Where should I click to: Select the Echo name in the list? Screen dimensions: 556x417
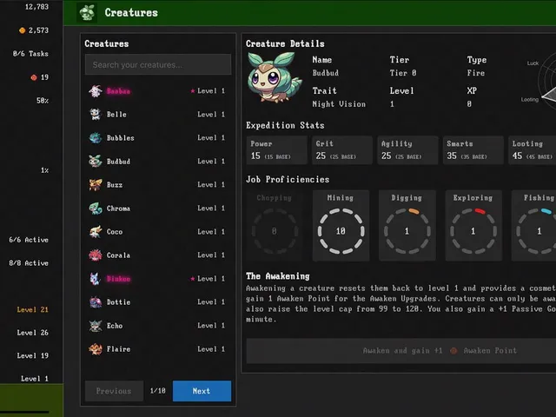pos(115,326)
